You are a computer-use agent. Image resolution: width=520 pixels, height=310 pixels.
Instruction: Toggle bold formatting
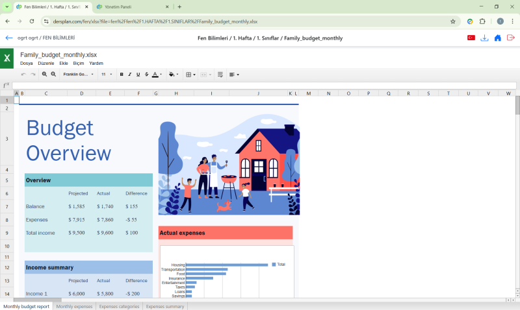122,75
